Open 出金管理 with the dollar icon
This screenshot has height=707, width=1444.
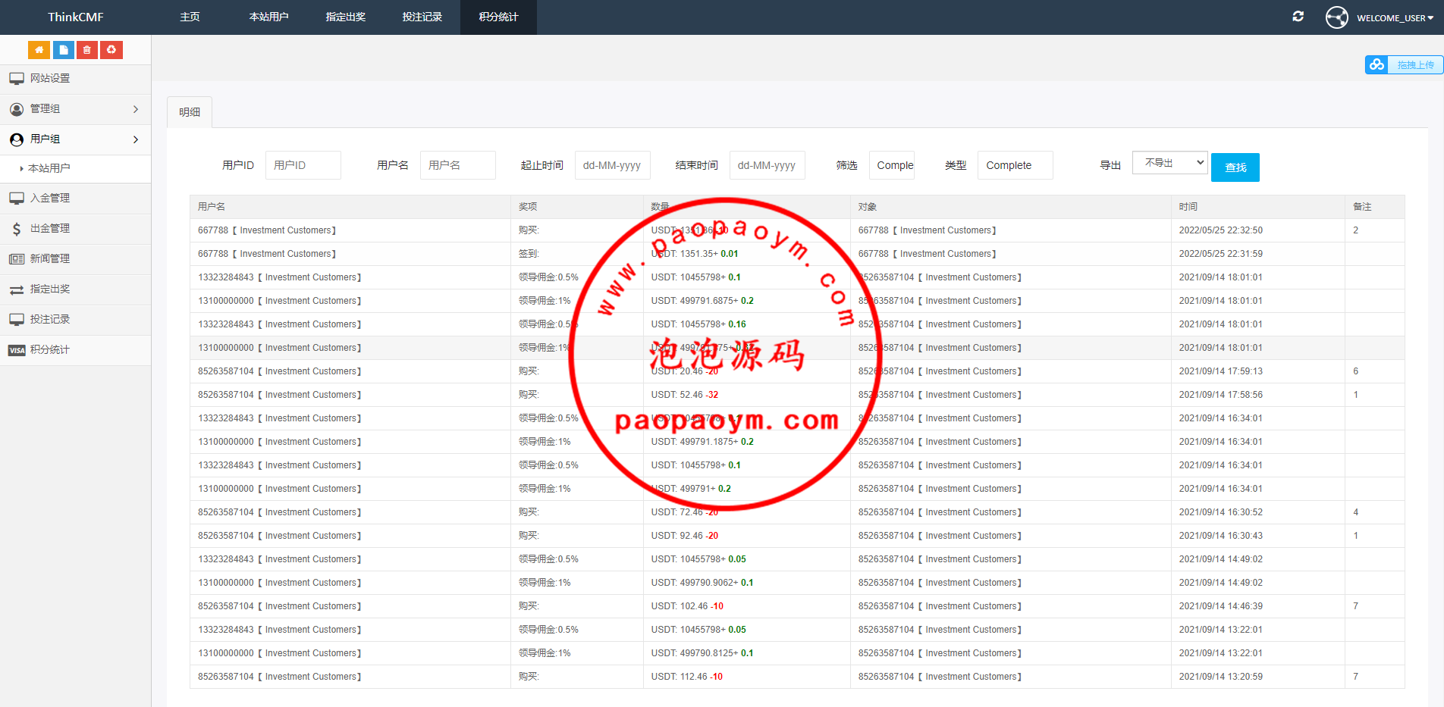50,229
